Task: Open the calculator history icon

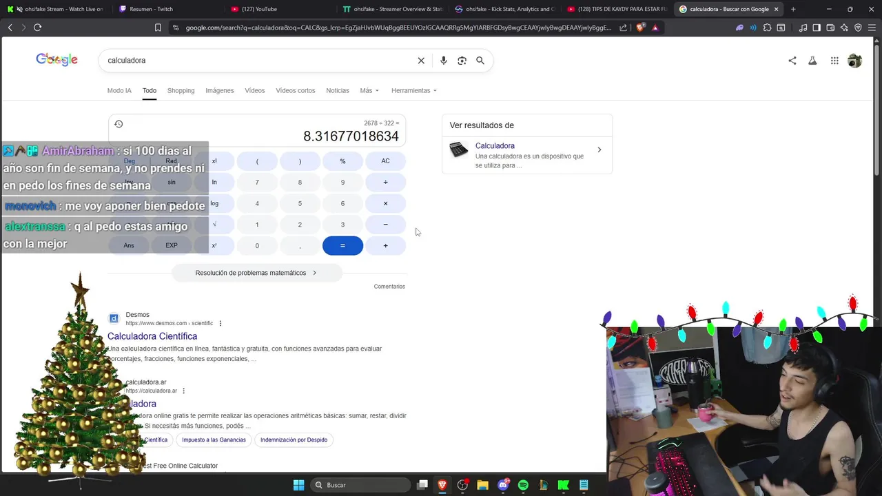Action: click(119, 124)
